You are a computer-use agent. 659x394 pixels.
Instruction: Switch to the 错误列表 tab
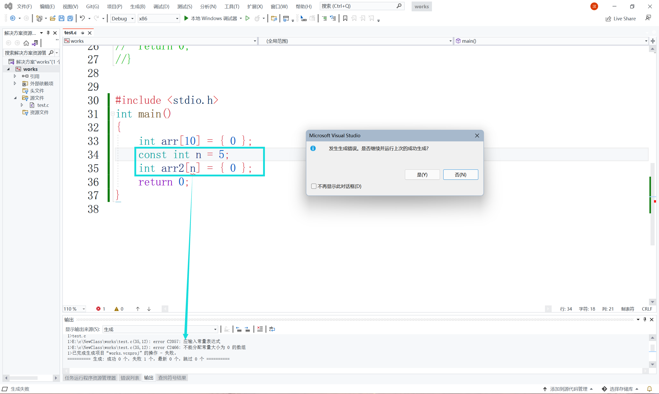click(130, 378)
